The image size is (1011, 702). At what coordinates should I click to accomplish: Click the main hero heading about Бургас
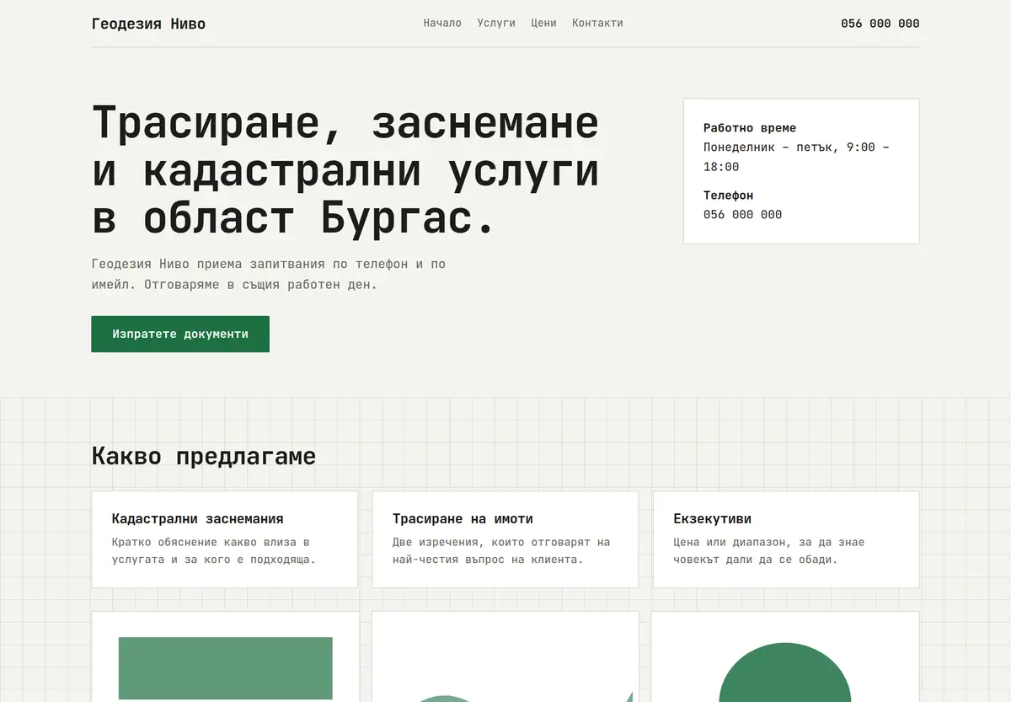pos(345,170)
